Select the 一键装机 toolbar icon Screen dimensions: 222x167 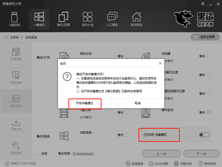[39, 19]
